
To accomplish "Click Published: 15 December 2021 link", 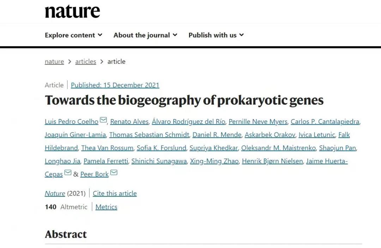I will pos(115,85).
